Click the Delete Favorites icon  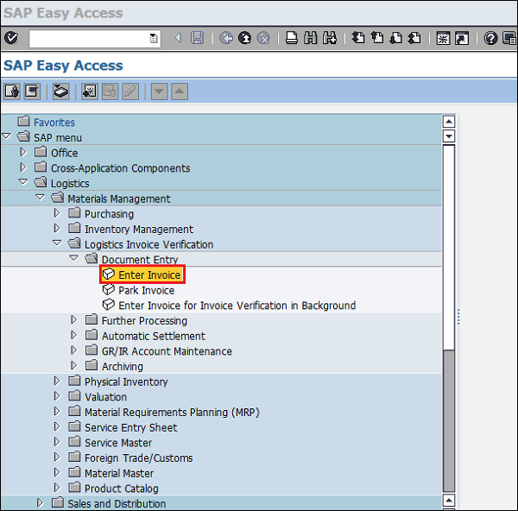[x=110, y=91]
